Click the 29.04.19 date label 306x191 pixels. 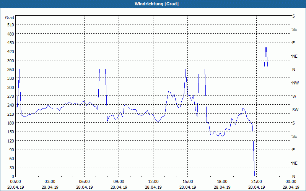[x=291, y=187]
